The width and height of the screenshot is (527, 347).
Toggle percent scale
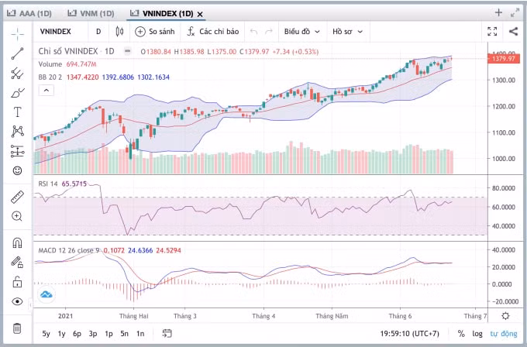(461, 334)
